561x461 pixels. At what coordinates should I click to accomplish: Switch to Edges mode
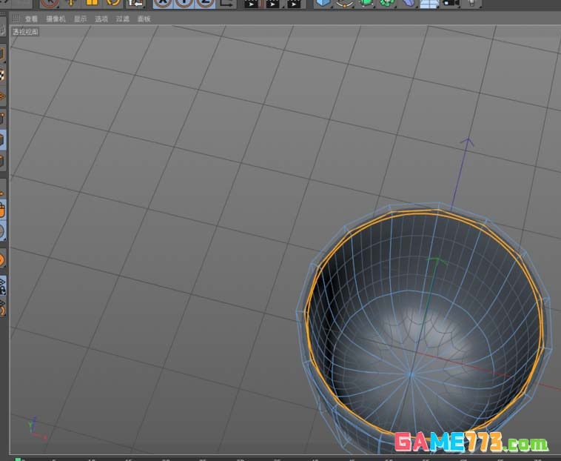[2, 139]
